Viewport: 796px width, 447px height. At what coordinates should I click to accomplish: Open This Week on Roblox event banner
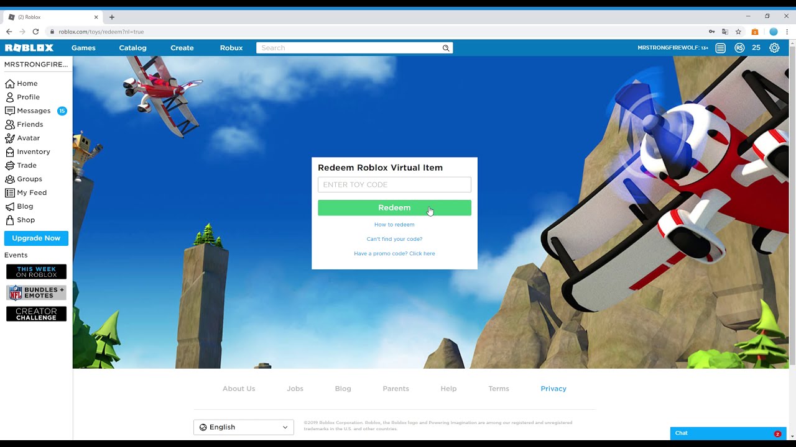(x=36, y=272)
